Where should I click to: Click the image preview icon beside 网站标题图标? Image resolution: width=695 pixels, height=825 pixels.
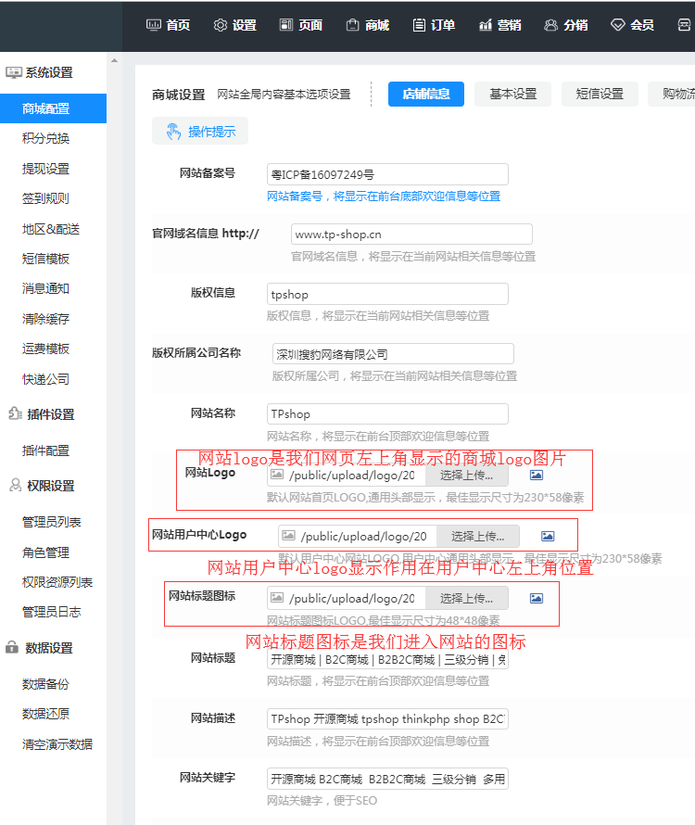537,598
